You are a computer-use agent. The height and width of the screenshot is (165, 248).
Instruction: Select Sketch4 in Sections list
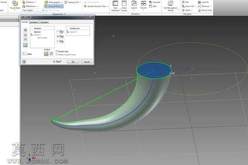click(37, 35)
